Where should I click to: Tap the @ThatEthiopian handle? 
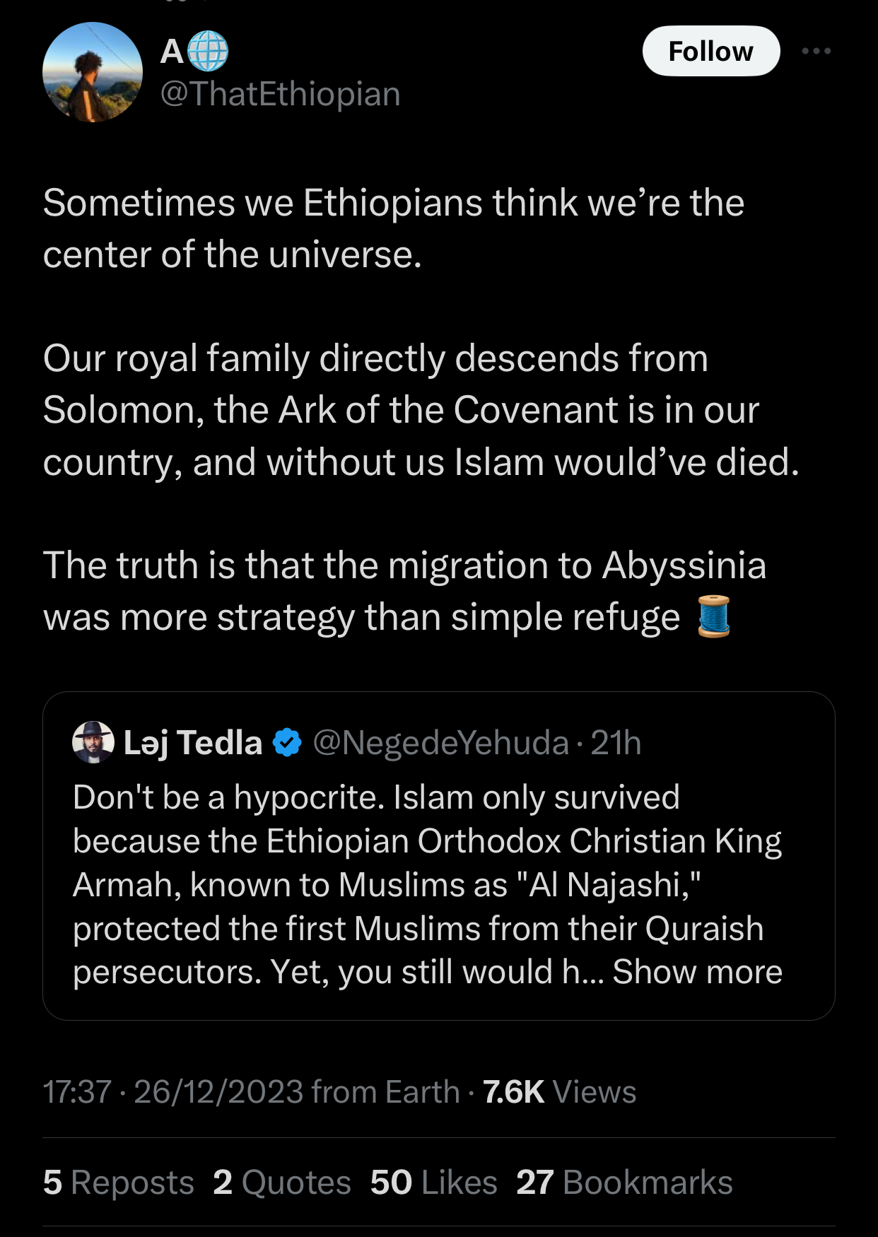click(x=281, y=94)
